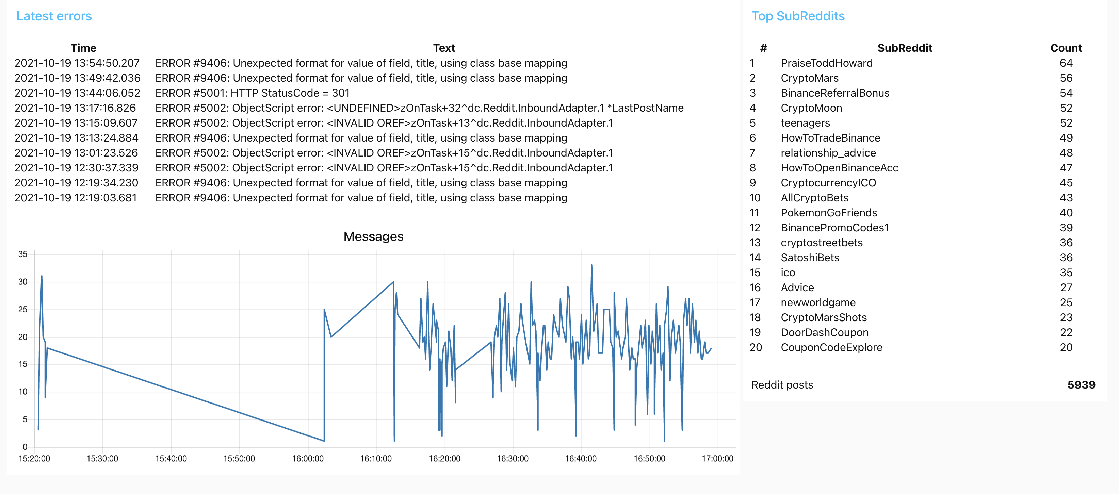The width and height of the screenshot is (1119, 494).
Task: Click the Latest errors widget title
Action: [54, 16]
